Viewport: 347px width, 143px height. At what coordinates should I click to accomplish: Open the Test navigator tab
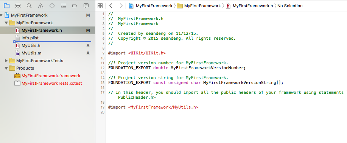pyautogui.click(x=52, y=6)
